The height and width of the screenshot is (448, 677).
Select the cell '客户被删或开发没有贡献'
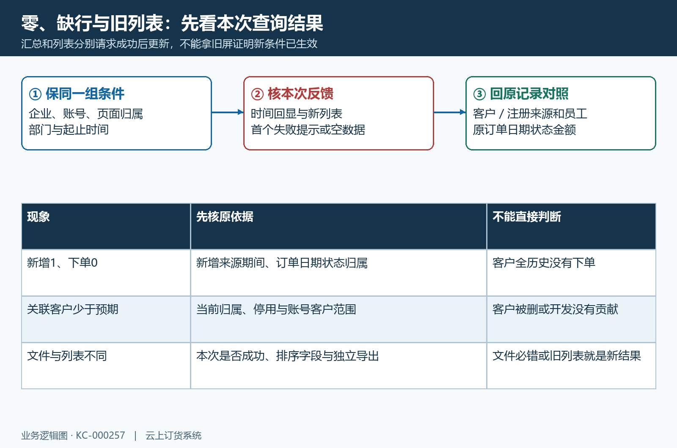(x=571, y=319)
